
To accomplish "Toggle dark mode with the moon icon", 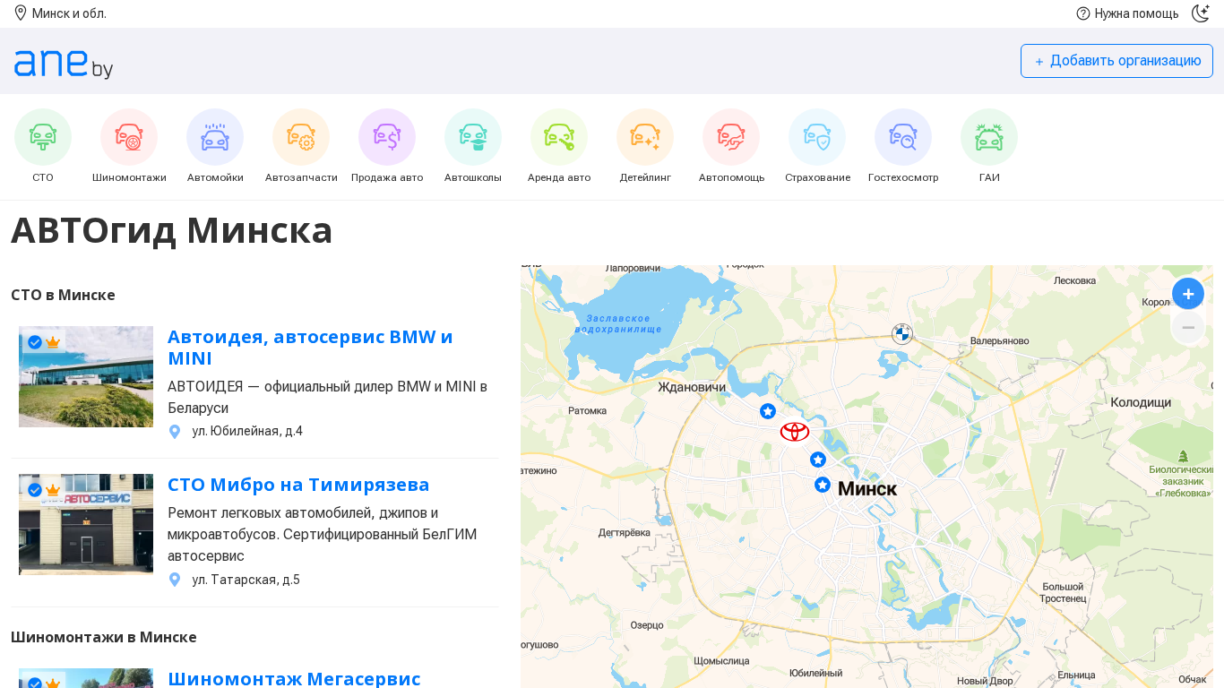I will point(1201,13).
